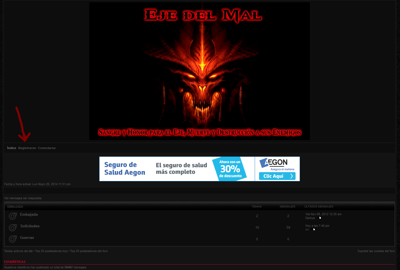Viewport: 400px width, 270px height.
Task: Open user Darkus profile
Action: click(x=310, y=218)
